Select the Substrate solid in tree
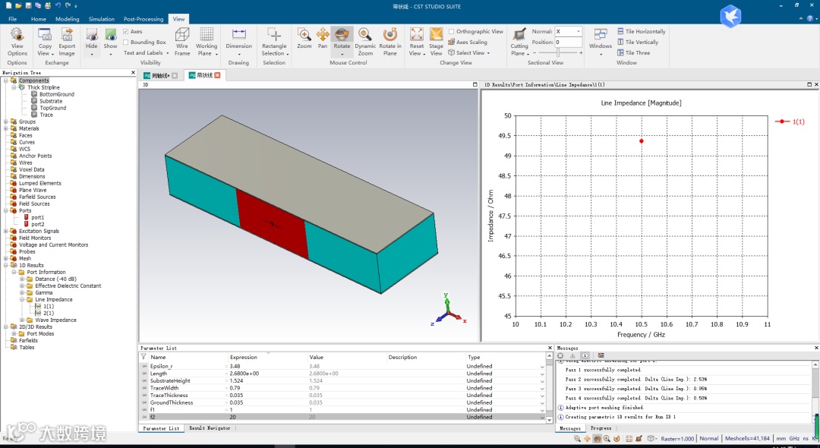Viewport: 820px width, 448px height. [x=51, y=101]
